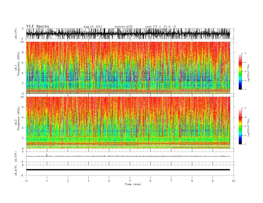Image resolution: width=263 pixels, height=203 pixels.
Task: Click the "10" tick on the time axis
Action: point(233,181)
